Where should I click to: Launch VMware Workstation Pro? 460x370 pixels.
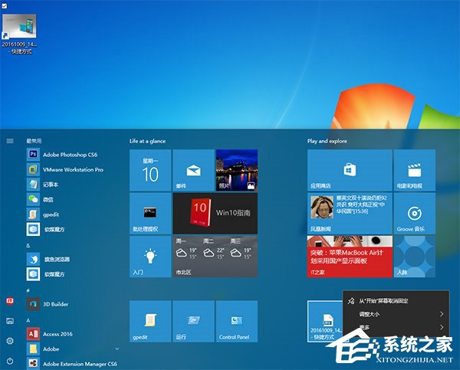point(73,169)
